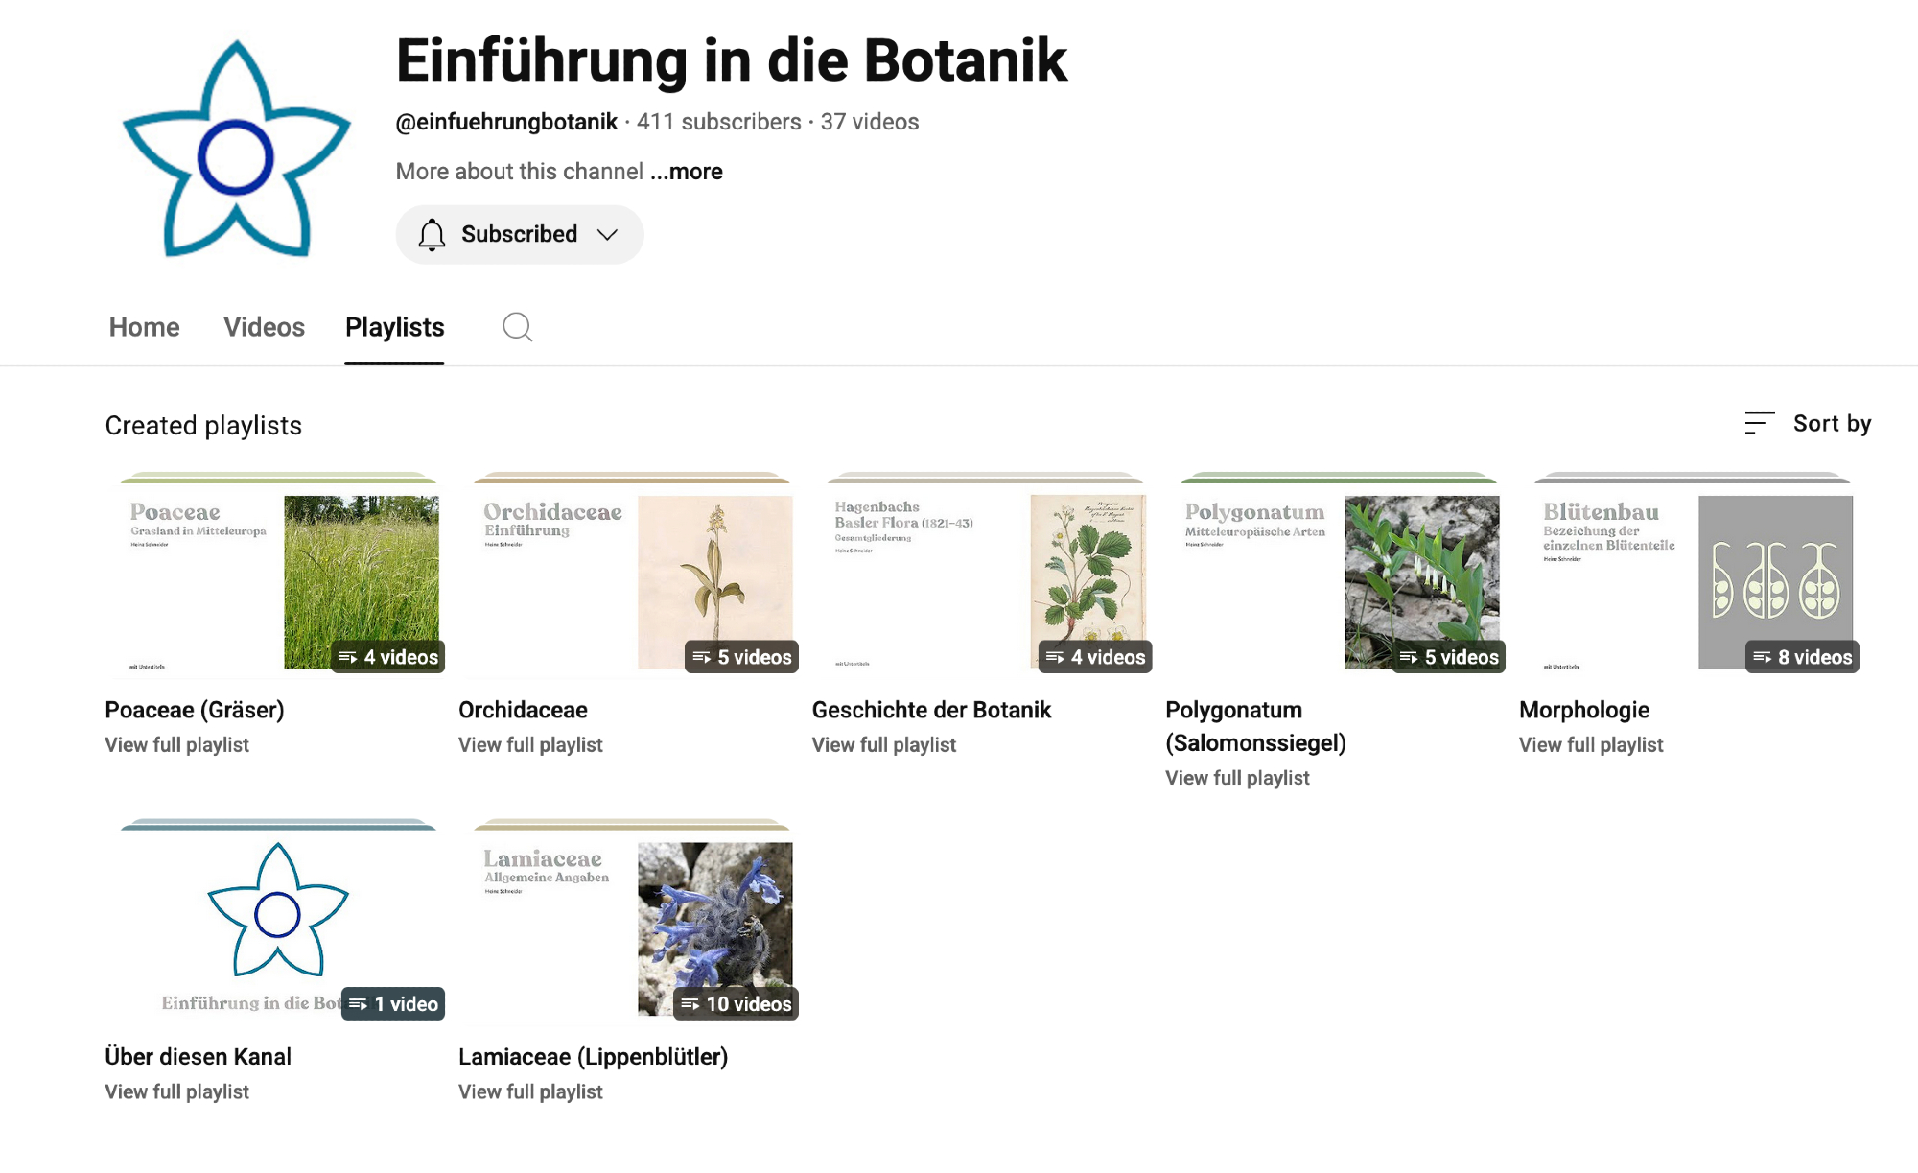Select the Playlists tab
Viewport: 1918px width, 1173px height.
(394, 327)
